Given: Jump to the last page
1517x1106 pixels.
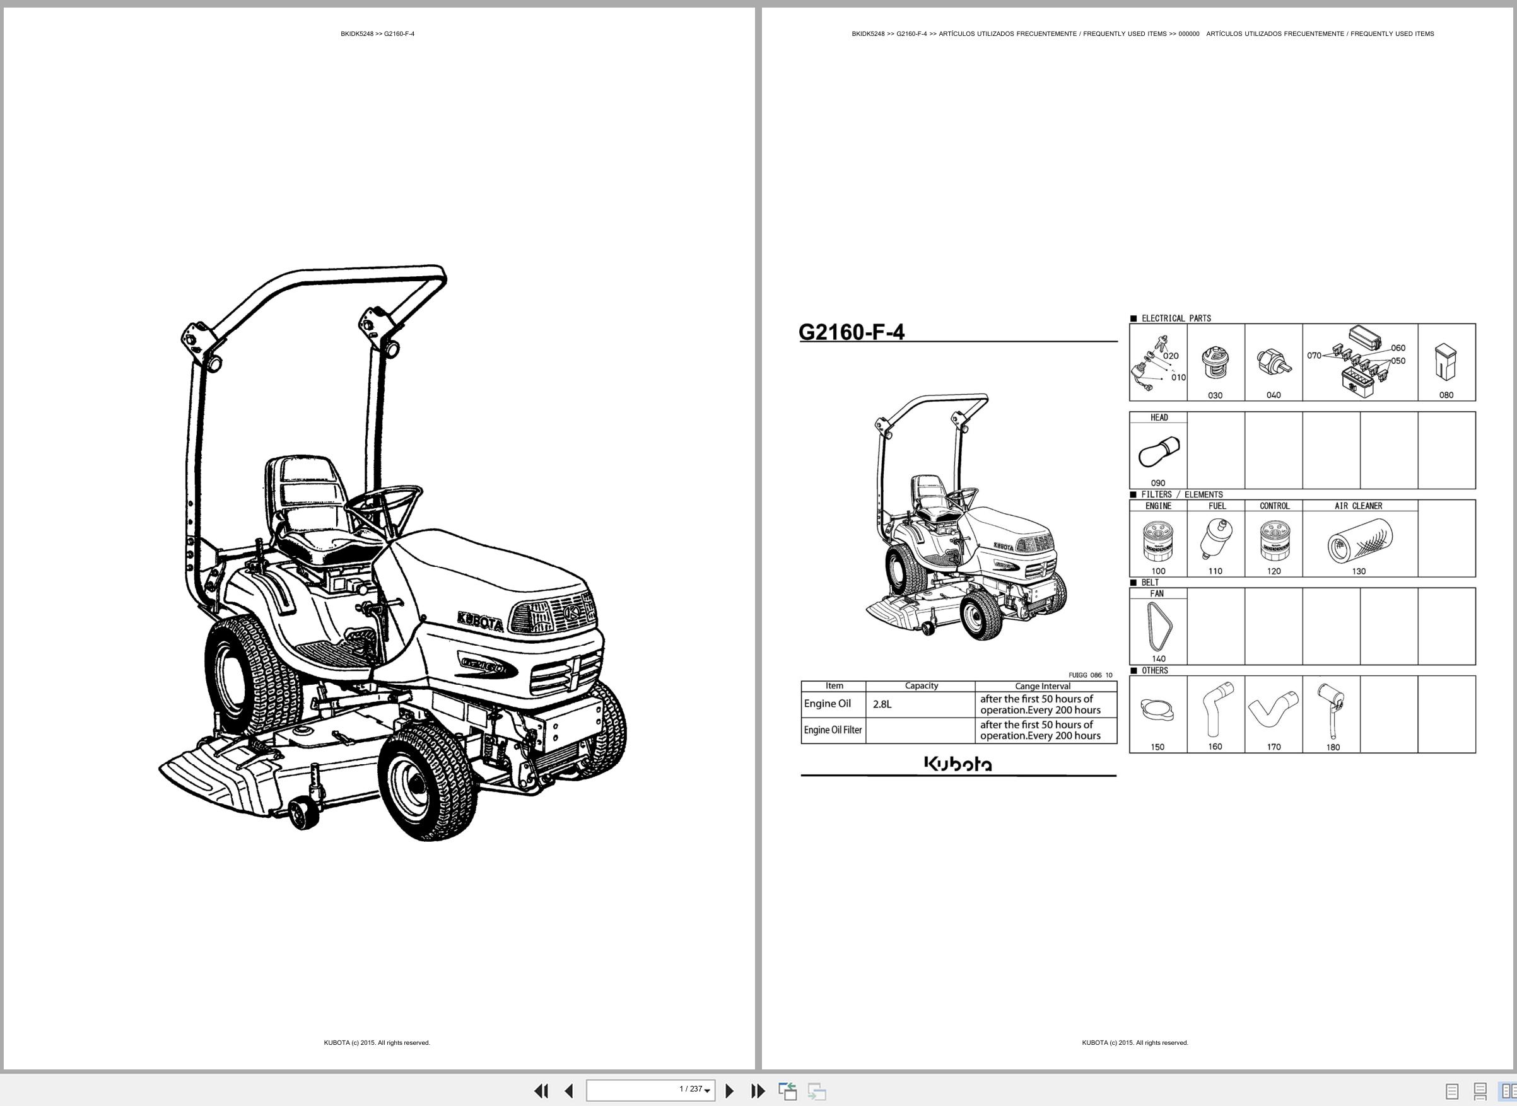Looking at the screenshot, I should pos(758,1091).
